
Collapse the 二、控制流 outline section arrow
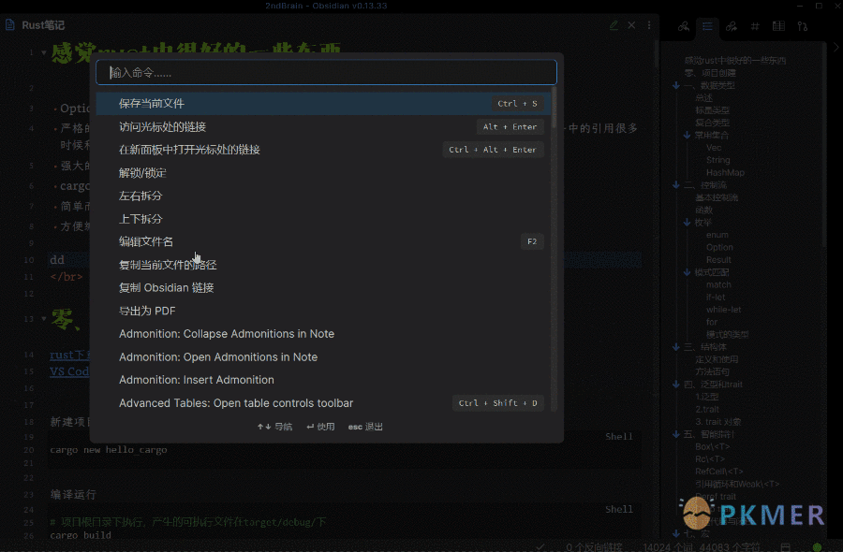[x=676, y=185]
